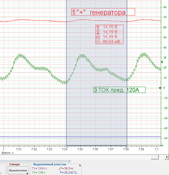Click the green corner triangle at axis bottom

click(162, 145)
